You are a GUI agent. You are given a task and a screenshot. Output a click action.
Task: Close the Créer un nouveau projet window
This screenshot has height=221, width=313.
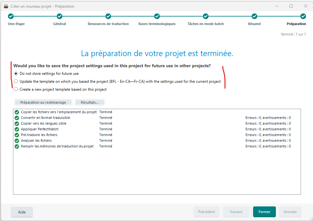(x=306, y=6)
